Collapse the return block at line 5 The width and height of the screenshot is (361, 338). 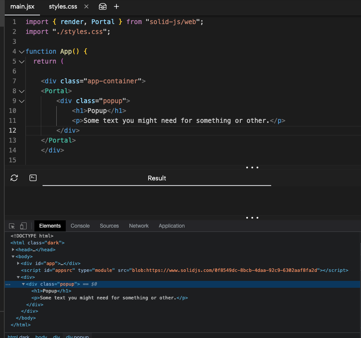tap(21, 62)
